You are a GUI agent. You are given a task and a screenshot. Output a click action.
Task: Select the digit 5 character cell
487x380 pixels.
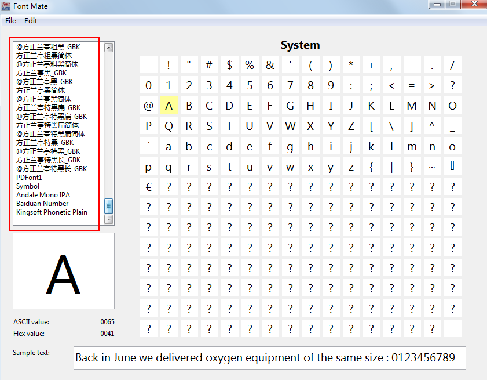click(x=250, y=85)
